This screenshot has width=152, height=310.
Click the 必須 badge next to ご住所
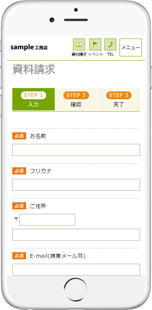tap(19, 206)
